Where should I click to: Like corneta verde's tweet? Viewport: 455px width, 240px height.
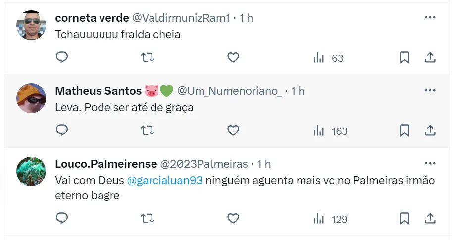click(x=233, y=58)
